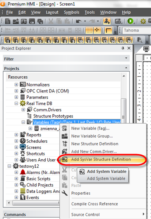Open the Source Control submenu
The width and height of the screenshot is (151, 219).
click(x=103, y=215)
